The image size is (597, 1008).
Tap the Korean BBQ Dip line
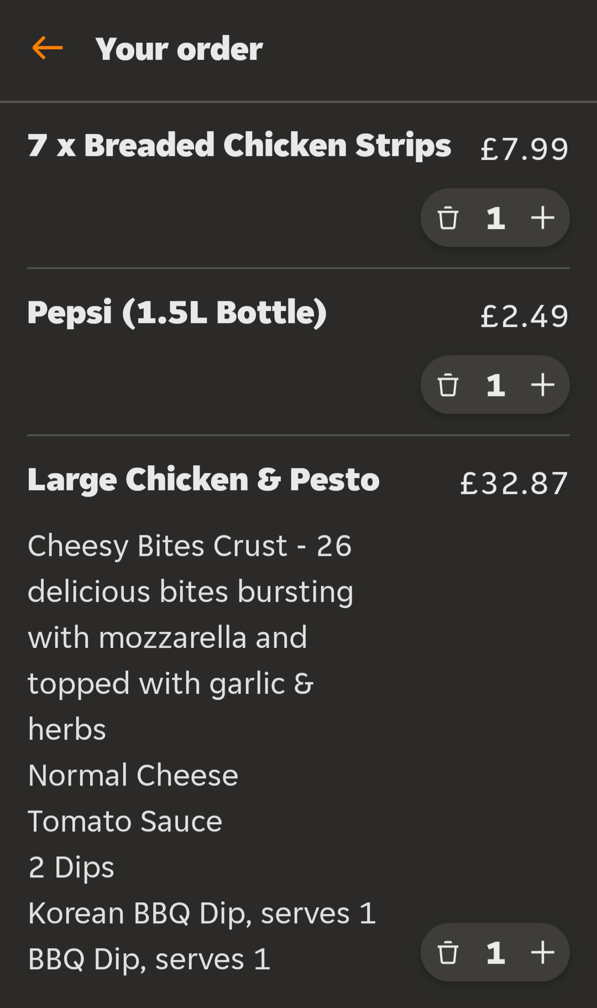point(202,913)
